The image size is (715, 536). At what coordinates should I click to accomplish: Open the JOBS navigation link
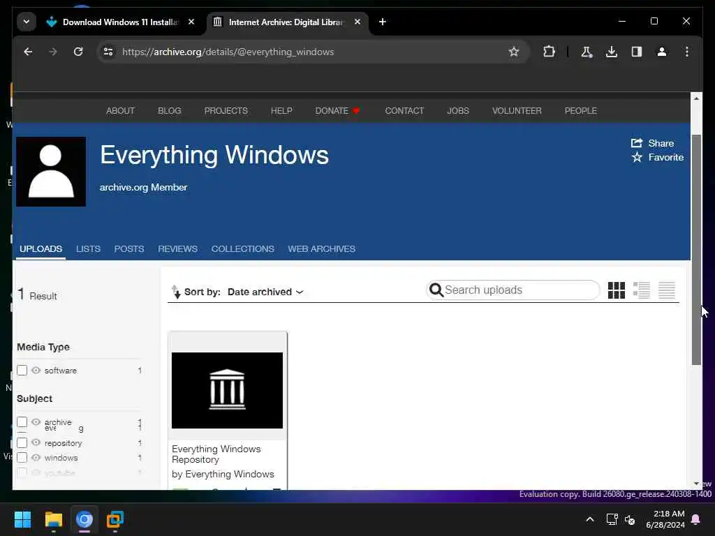coord(458,111)
